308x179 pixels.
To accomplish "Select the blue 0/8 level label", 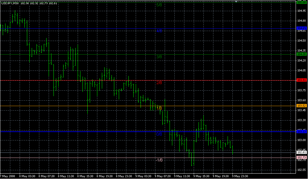I will pyautogui.click(x=159, y=134).
